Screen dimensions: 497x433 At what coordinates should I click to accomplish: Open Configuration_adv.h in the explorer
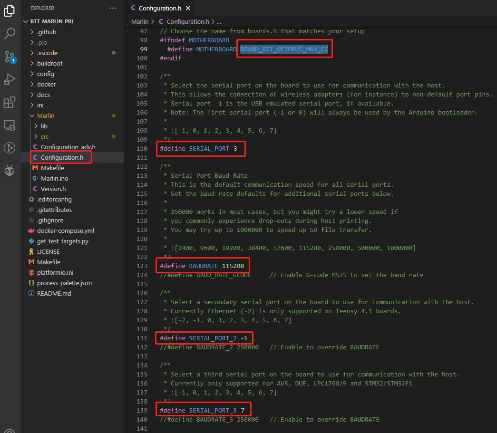tap(68, 147)
